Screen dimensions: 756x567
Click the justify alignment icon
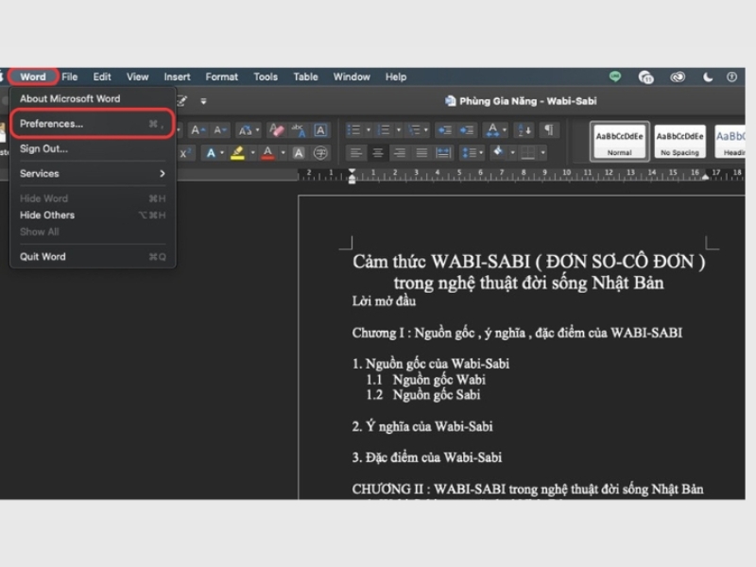pos(421,153)
